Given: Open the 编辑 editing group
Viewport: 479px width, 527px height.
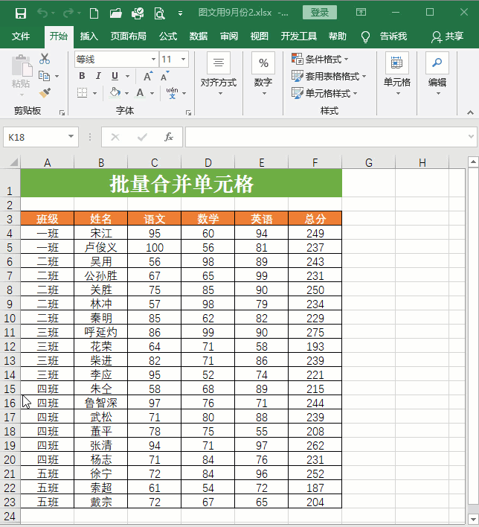Looking at the screenshot, I should pyautogui.click(x=437, y=74).
